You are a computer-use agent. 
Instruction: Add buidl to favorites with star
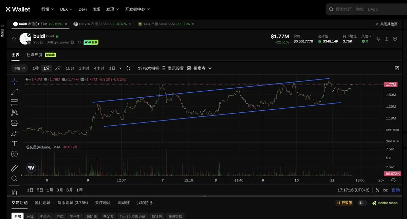(x=14, y=39)
